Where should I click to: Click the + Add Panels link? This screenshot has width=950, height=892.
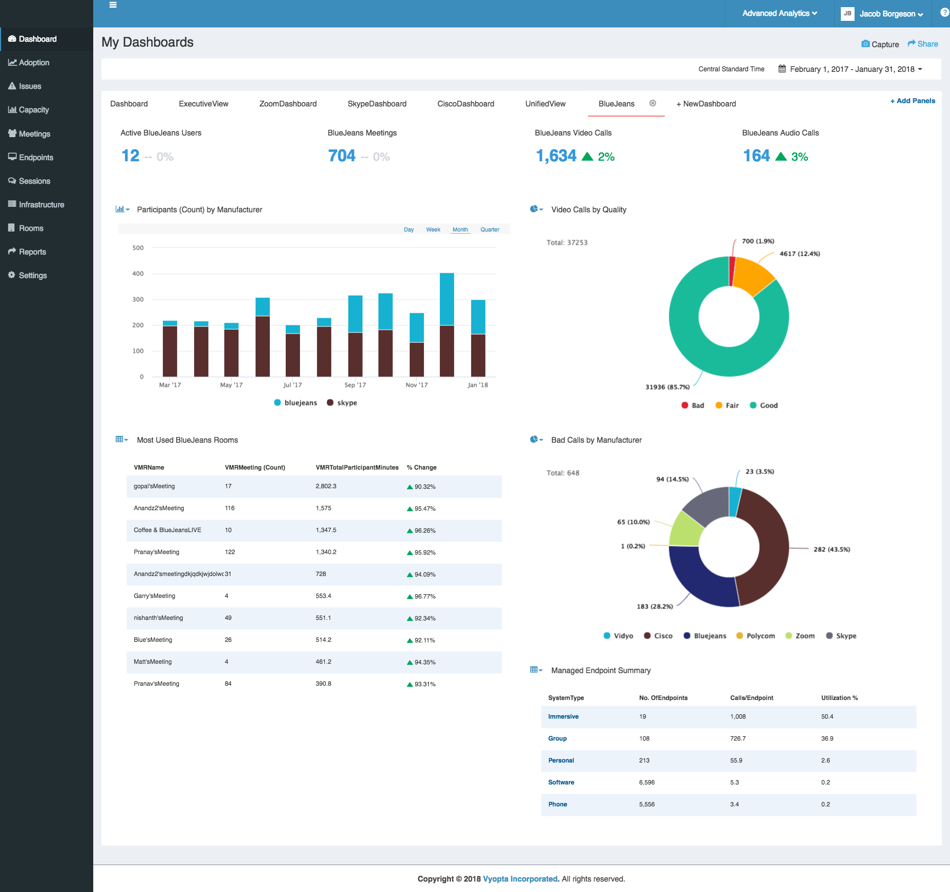(913, 101)
